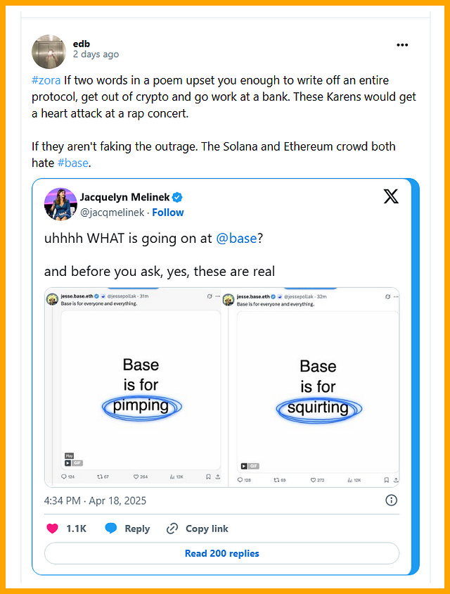450x594 pixels.
Task: Click the edb username
Action: click(x=82, y=42)
